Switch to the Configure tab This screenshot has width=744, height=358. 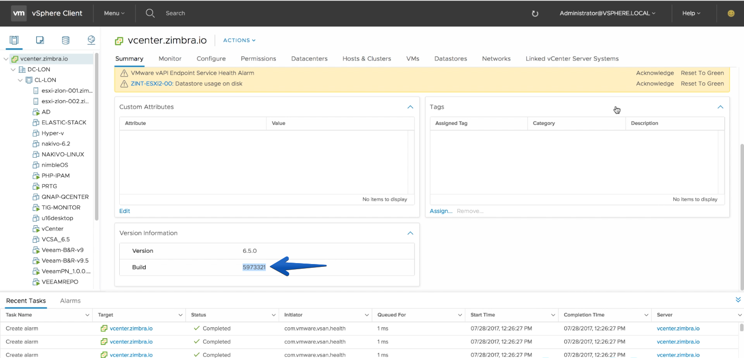click(x=211, y=59)
